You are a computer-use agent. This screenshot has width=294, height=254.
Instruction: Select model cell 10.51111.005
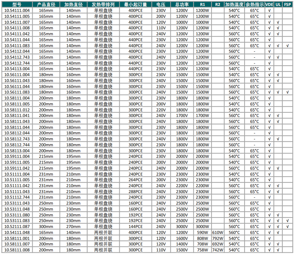tap(17, 180)
